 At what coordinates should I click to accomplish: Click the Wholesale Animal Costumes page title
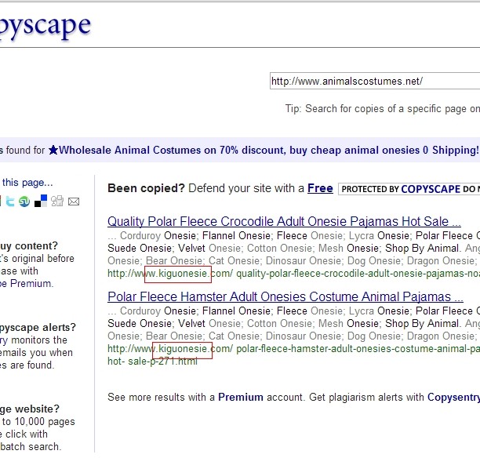(x=264, y=151)
